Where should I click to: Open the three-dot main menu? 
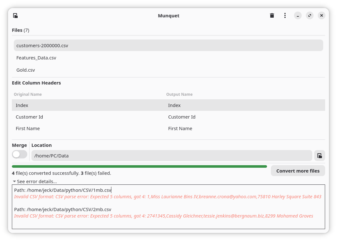(x=285, y=15)
